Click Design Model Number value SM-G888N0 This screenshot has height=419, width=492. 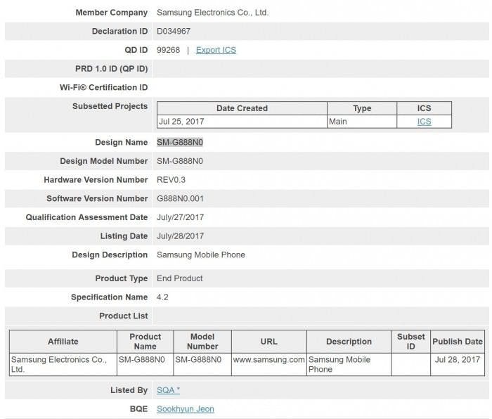tap(180, 161)
